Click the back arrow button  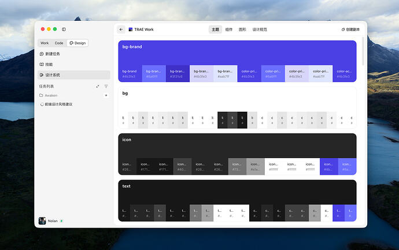click(121, 30)
